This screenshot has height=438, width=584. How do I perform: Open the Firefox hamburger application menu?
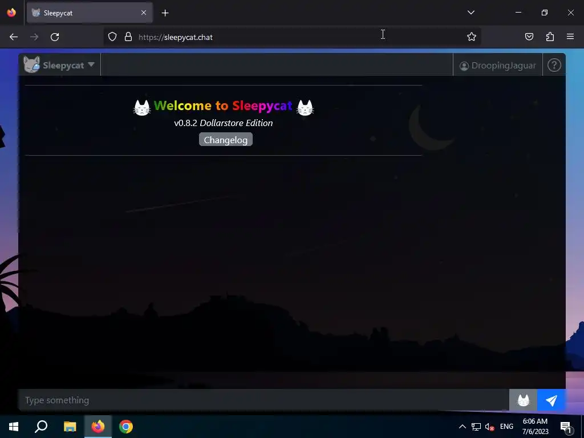click(570, 36)
